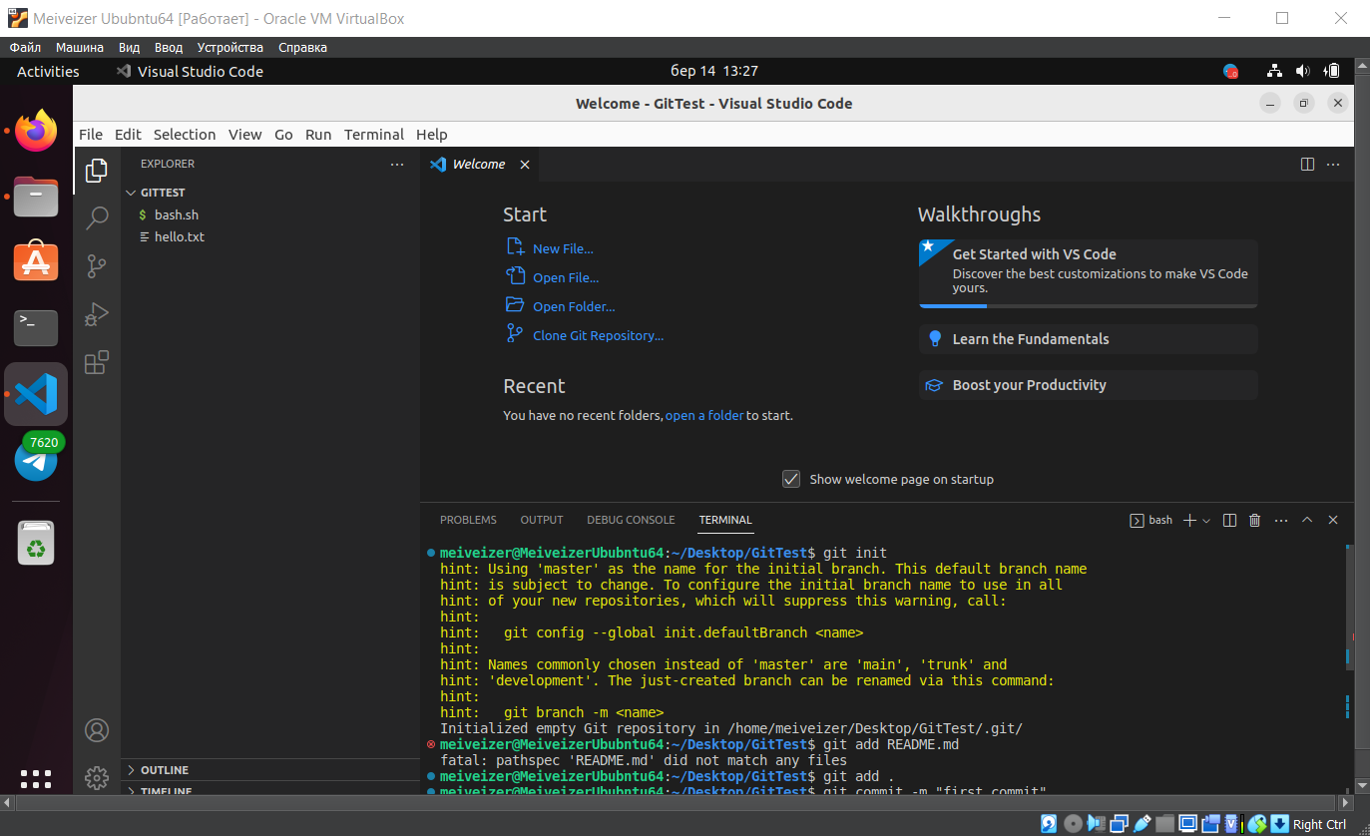The image size is (1370, 836).
Task: Uncheck Show welcome page on startup
Action: [x=791, y=479]
